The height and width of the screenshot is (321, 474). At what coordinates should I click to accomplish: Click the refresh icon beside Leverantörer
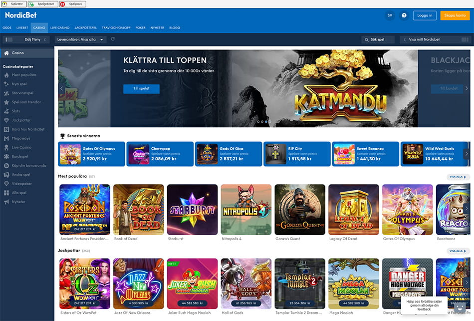click(113, 39)
